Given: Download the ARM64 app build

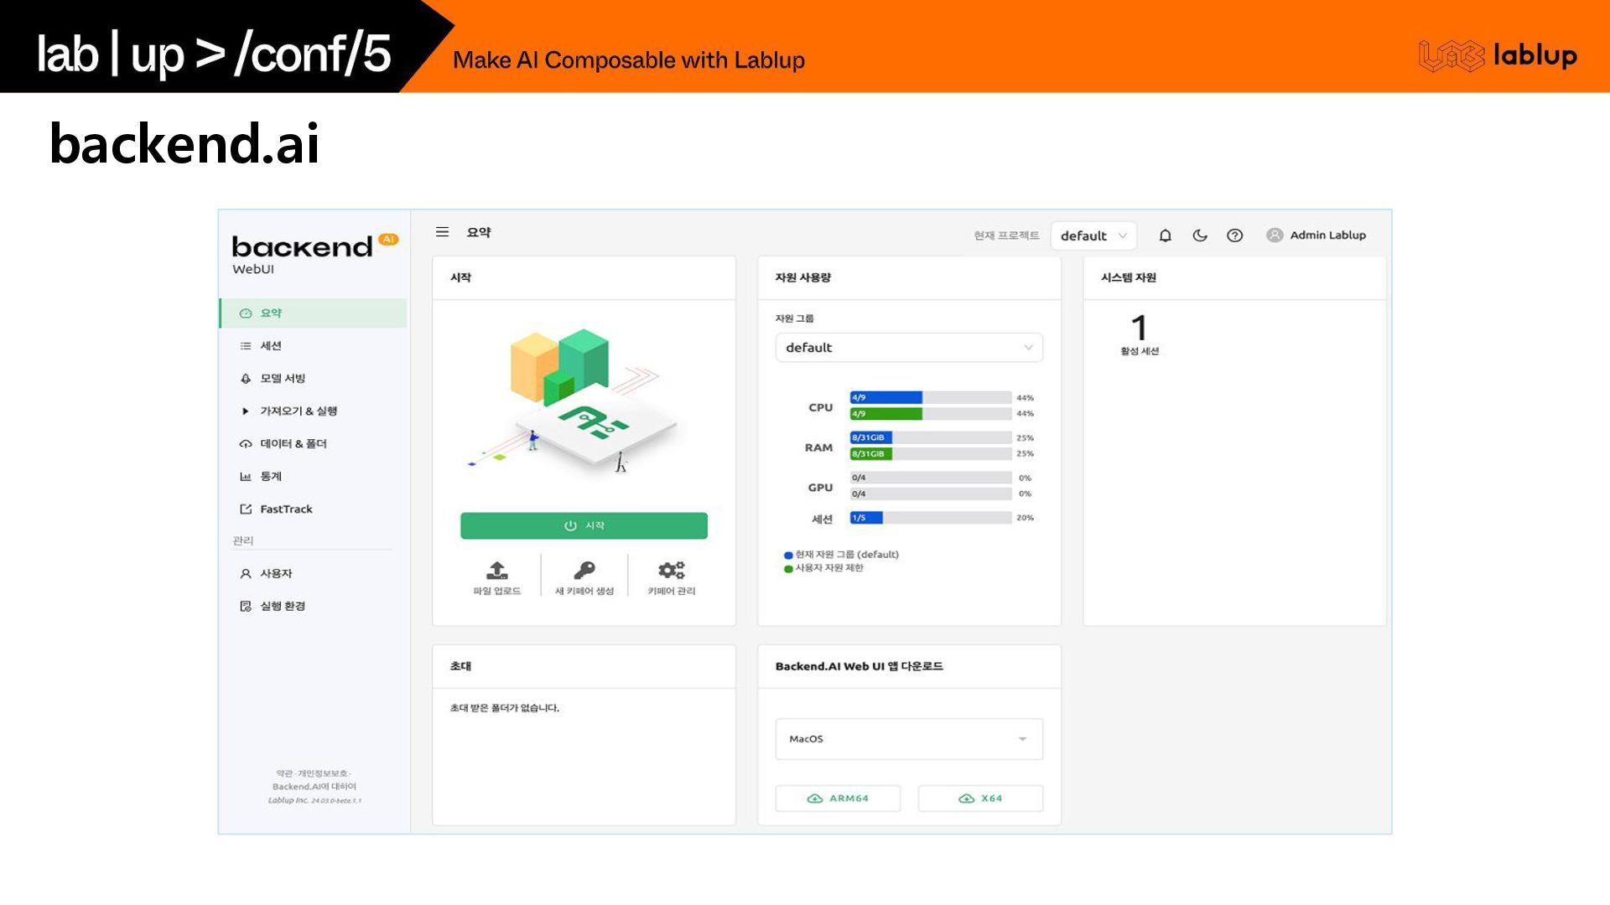Looking at the screenshot, I should tap(838, 799).
